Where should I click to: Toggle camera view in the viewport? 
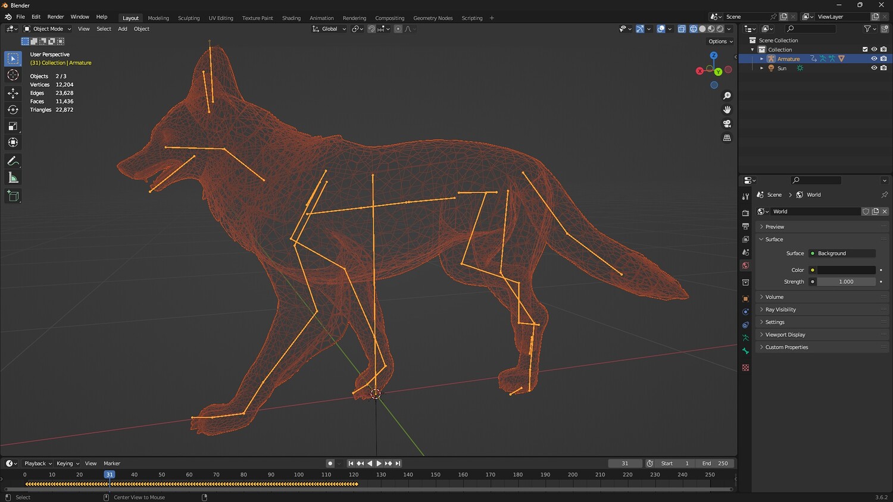click(x=727, y=124)
